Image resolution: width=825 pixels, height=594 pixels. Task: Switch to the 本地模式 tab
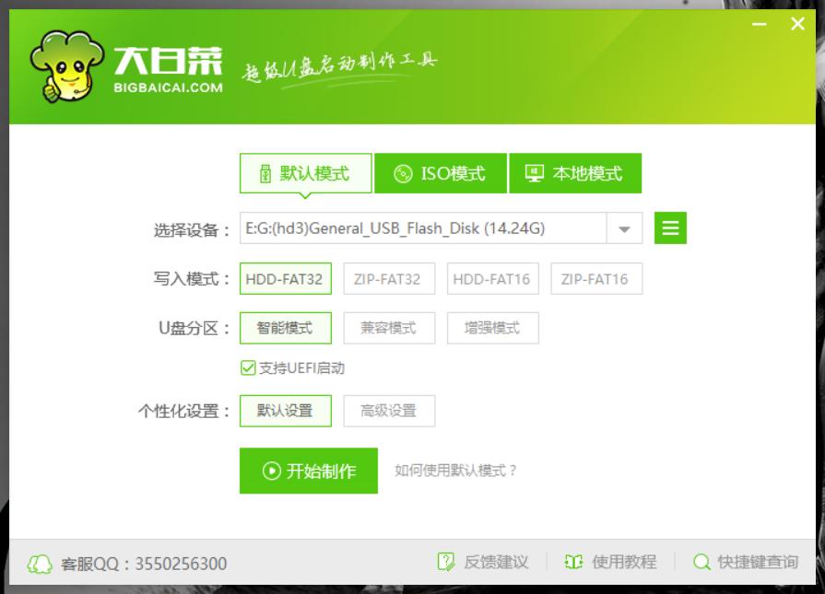point(576,171)
